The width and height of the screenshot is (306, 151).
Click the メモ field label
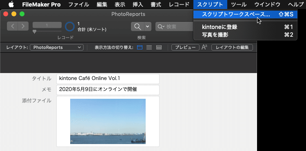click(47, 89)
